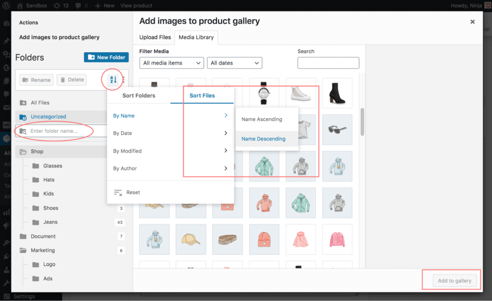The height and width of the screenshot is (301, 492).
Task: Expand the By Author sort submenu
Action: (x=170, y=168)
